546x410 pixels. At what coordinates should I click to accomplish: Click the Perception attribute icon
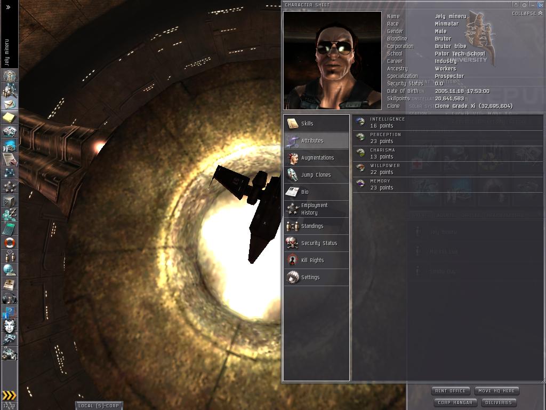click(x=361, y=137)
